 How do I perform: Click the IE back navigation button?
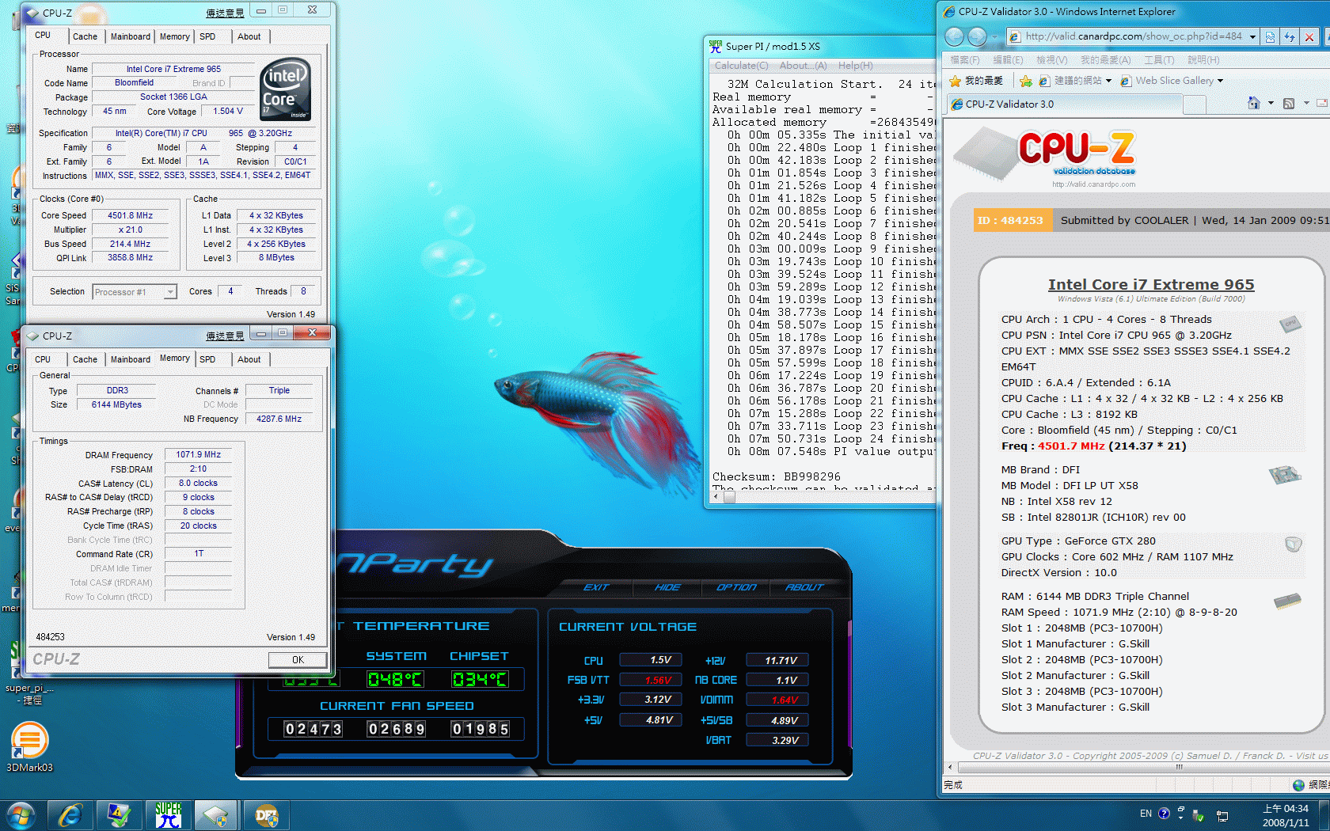coord(955,36)
